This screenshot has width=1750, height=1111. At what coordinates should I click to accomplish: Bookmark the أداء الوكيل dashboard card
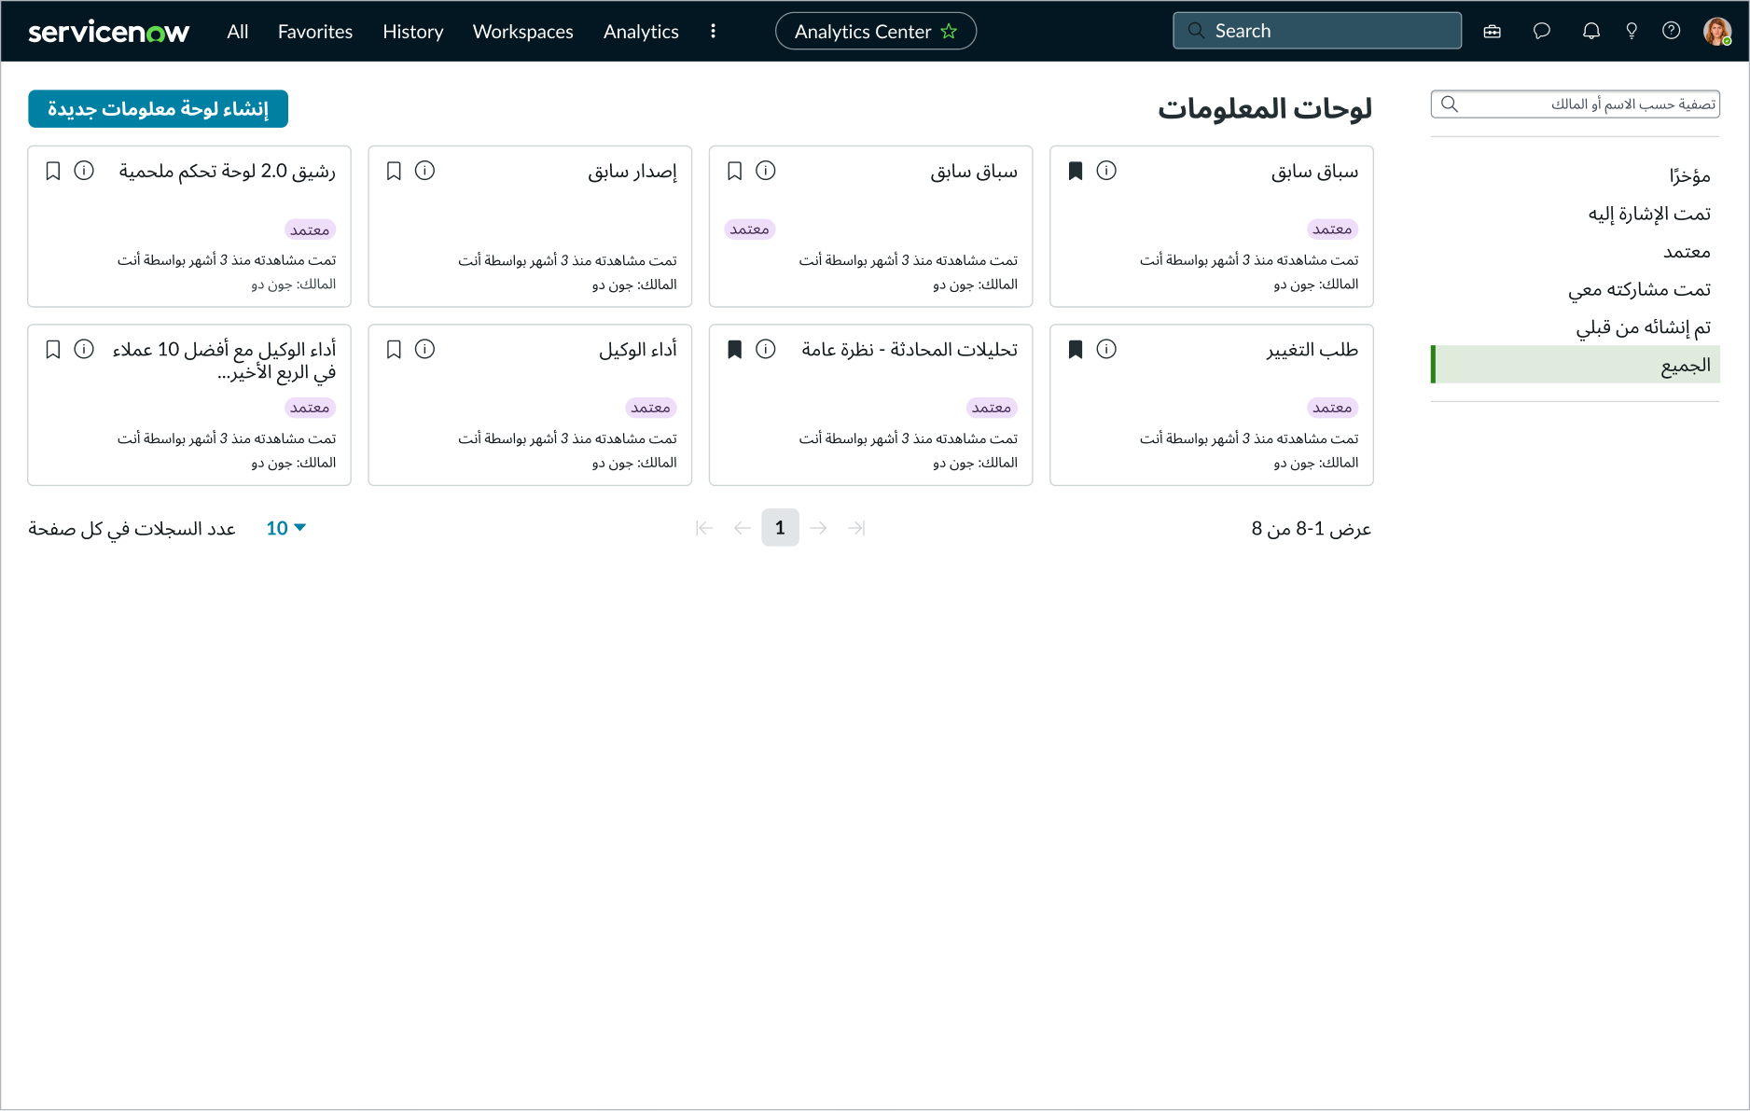(393, 349)
